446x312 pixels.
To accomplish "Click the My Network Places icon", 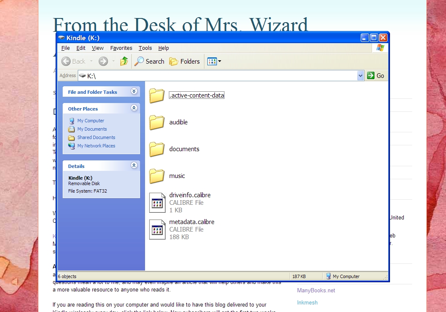I will click(71, 146).
